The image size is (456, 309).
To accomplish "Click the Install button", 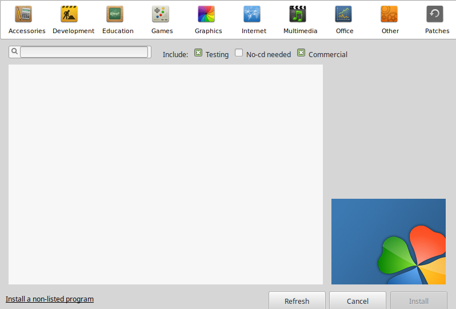I will tap(419, 301).
